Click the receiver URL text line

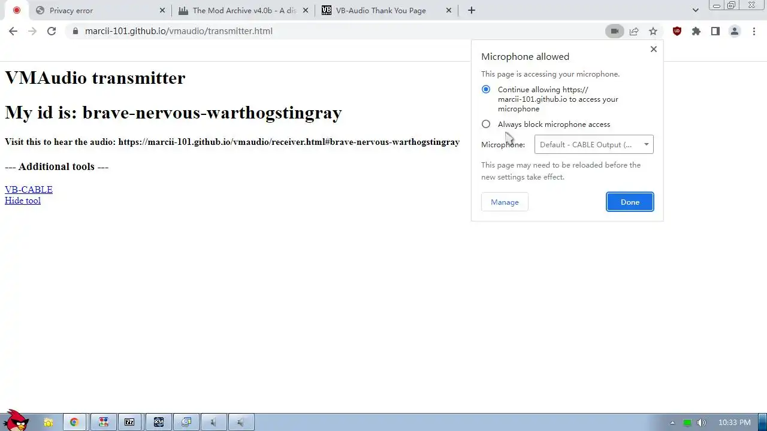(x=232, y=142)
